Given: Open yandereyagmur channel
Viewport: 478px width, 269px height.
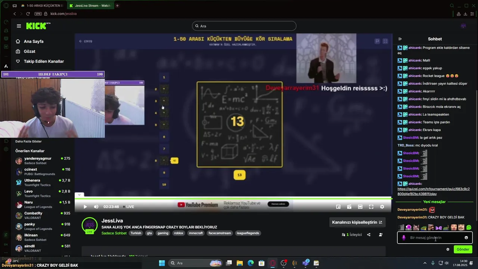Looking at the screenshot, I should point(43,161).
